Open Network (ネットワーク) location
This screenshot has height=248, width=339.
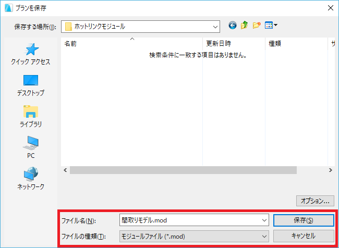coord(31,178)
